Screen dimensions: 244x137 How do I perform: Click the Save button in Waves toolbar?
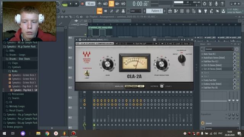186,44
